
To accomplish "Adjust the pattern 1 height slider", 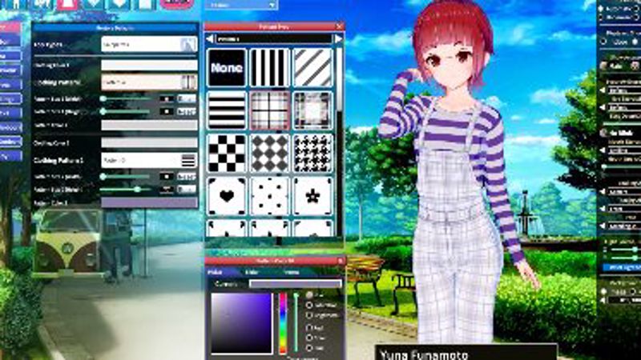I will tap(127, 111).
